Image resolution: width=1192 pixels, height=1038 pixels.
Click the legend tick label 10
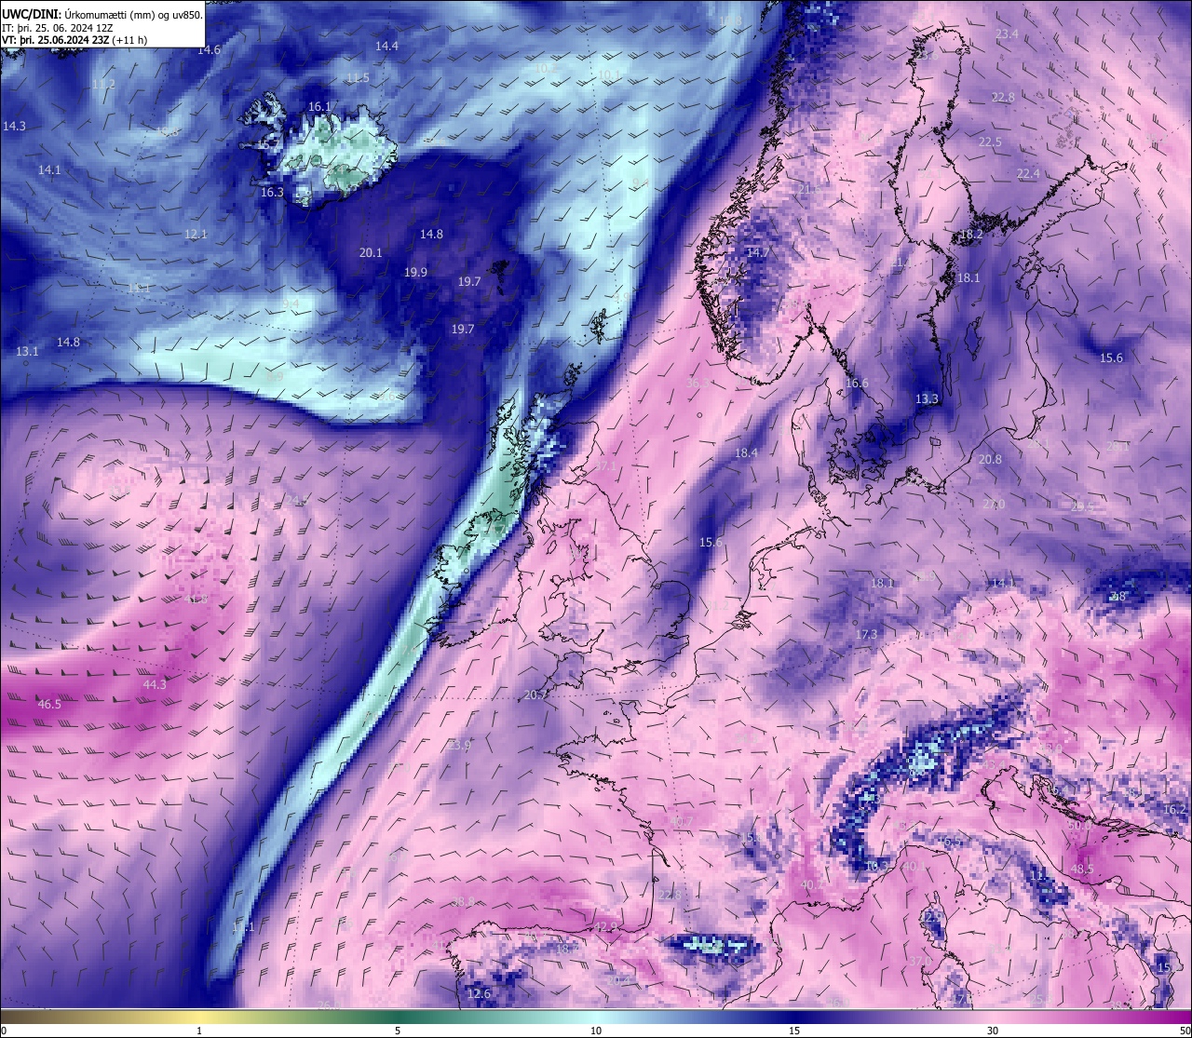(x=596, y=1031)
